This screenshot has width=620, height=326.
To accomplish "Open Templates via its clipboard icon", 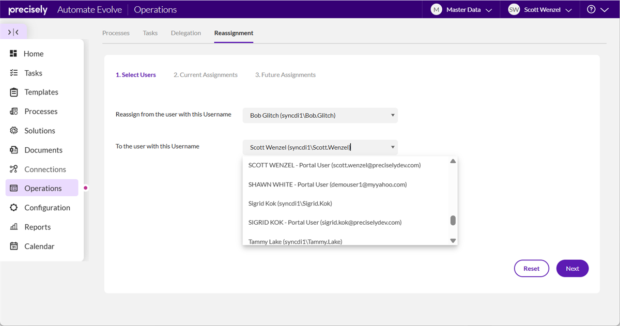I will tap(14, 92).
